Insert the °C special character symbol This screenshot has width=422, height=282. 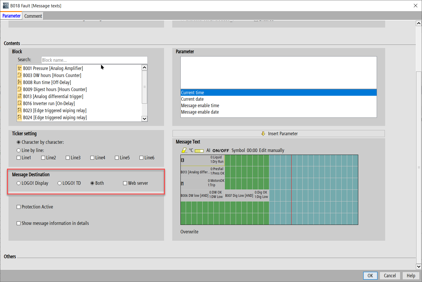point(191,150)
